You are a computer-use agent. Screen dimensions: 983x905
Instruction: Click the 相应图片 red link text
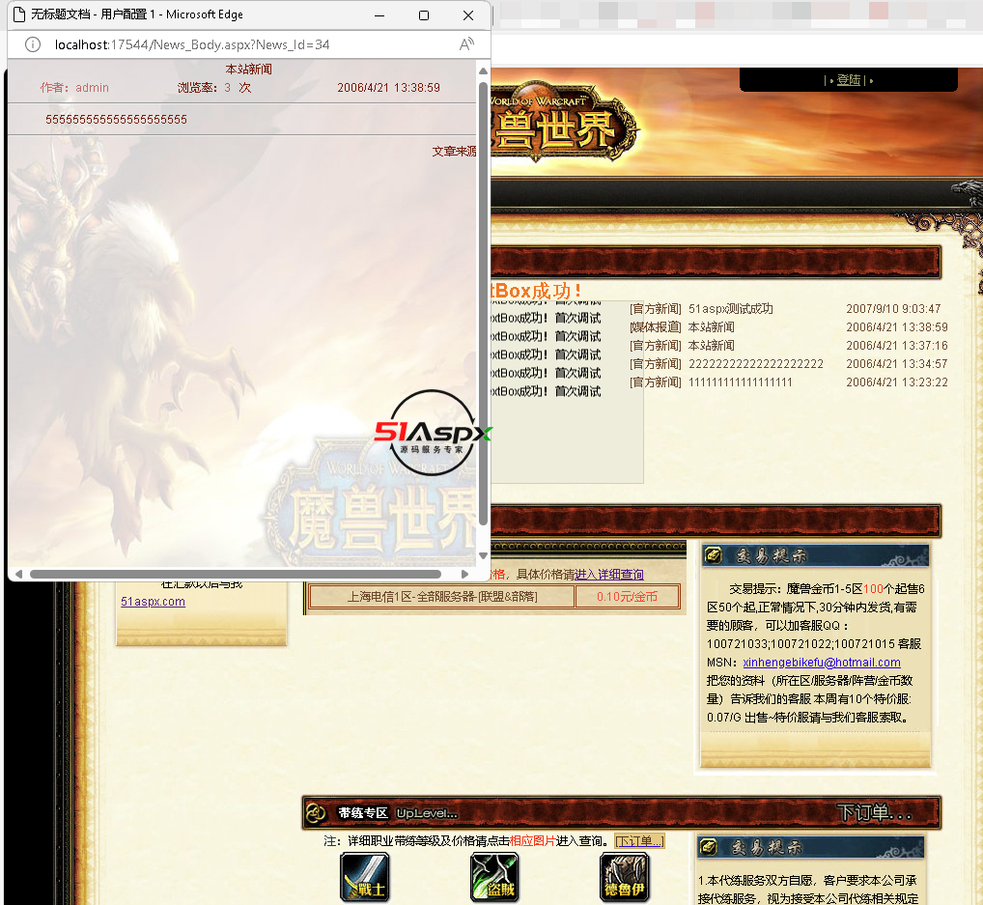(532, 841)
